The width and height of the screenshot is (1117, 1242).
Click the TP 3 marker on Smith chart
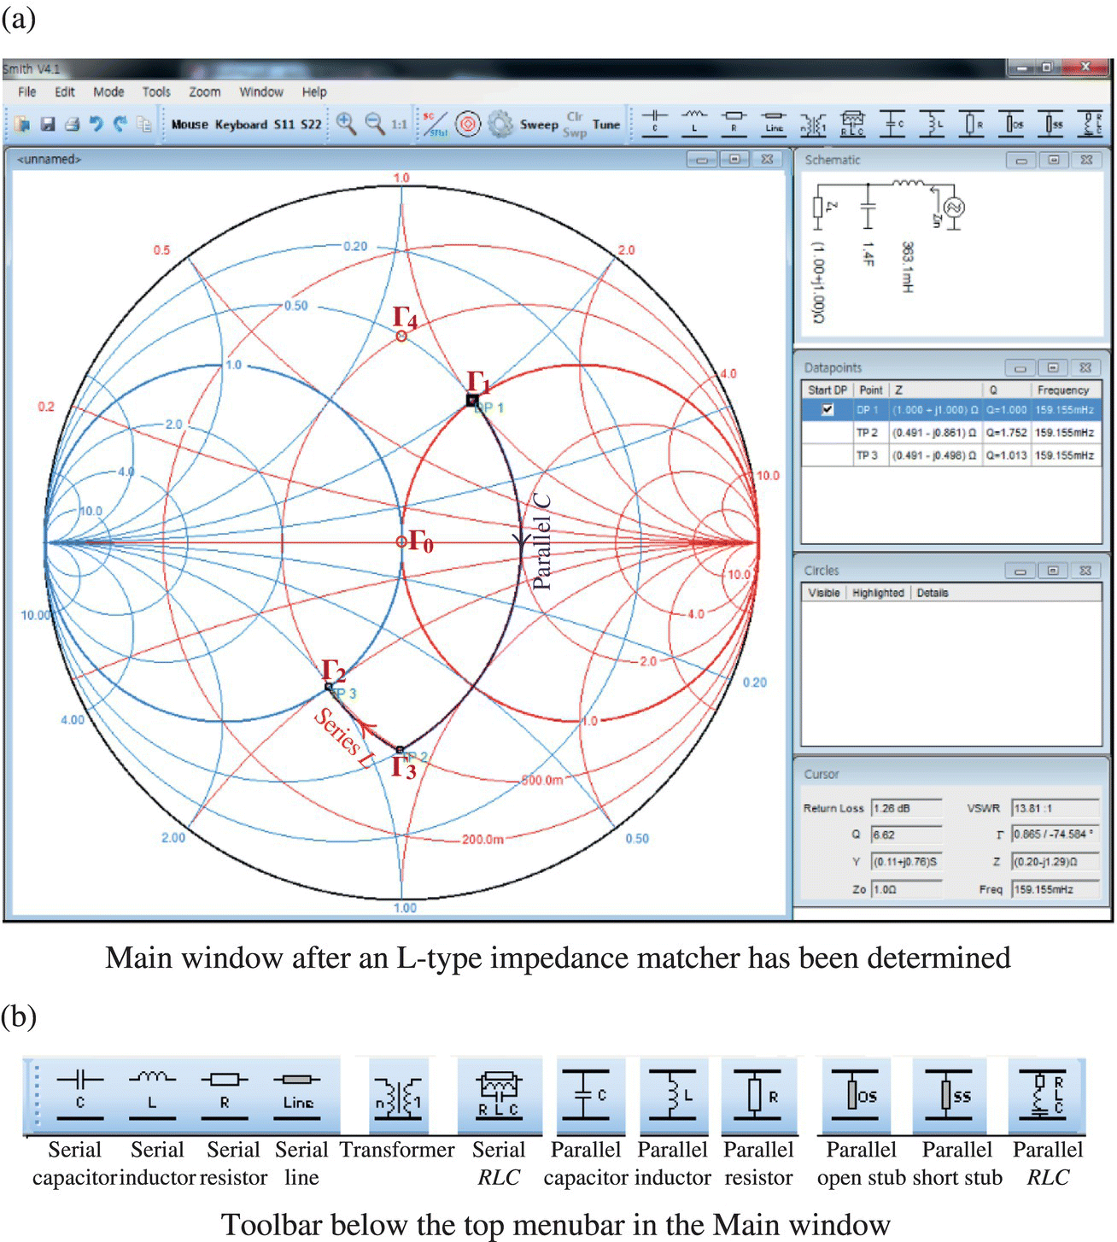[329, 687]
